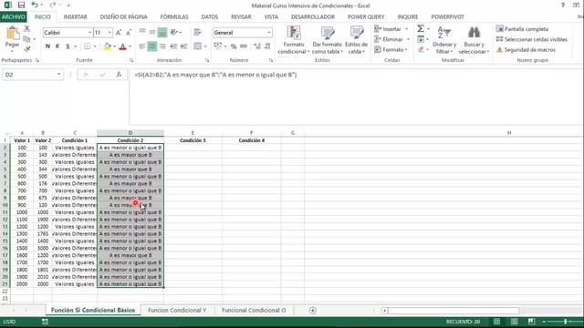Click Seguridad de macros button
Screen dimensions: 584x328
[526, 49]
